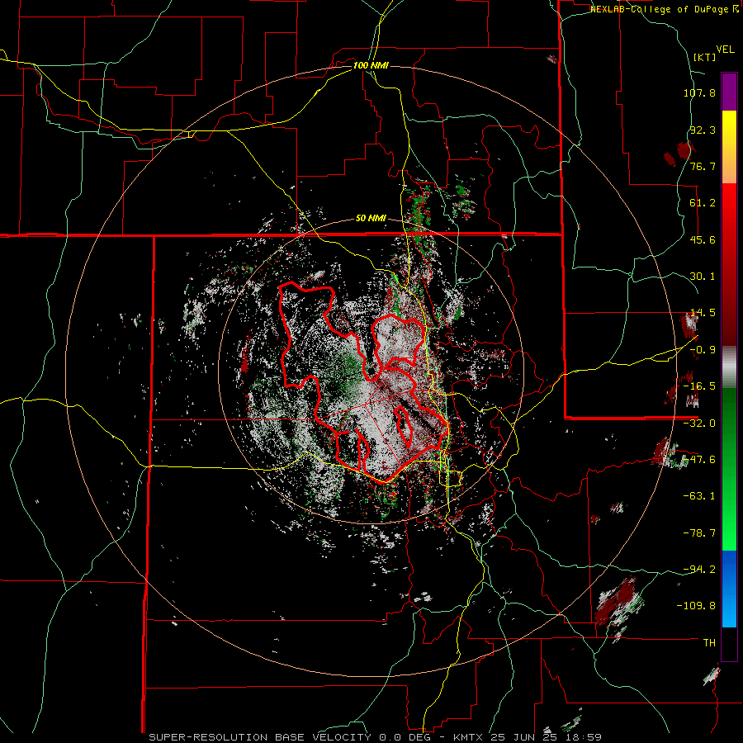Click the '[KT]' units label
This screenshot has width=743, height=743.
704,57
